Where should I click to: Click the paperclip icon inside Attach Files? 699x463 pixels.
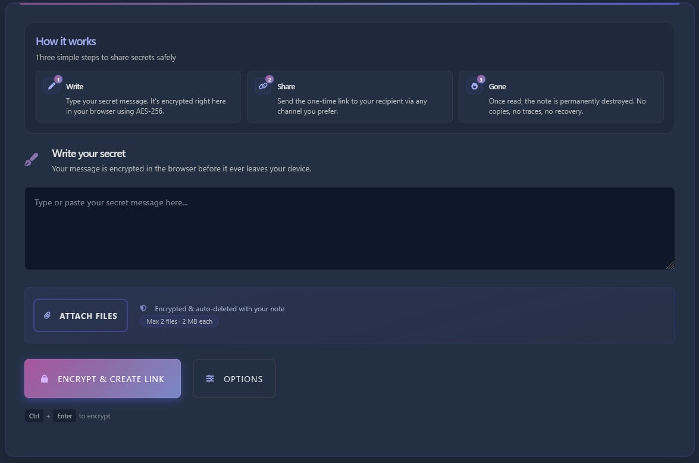[x=47, y=315]
